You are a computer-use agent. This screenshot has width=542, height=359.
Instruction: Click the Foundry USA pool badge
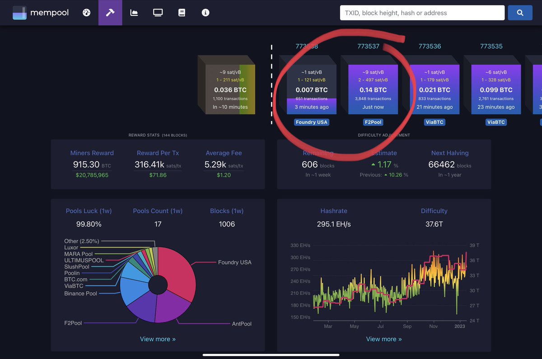coord(312,122)
